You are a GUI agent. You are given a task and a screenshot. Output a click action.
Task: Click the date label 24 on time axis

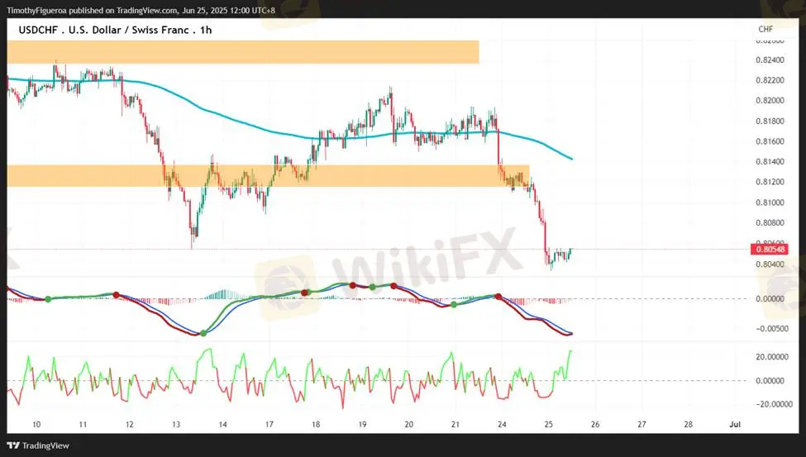[503, 425]
